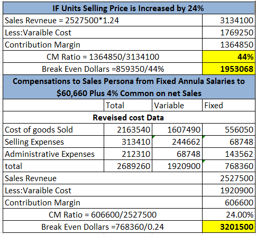The width and height of the screenshot is (256, 235).
Task: Select yellow 44% cell
Action: (x=228, y=57)
